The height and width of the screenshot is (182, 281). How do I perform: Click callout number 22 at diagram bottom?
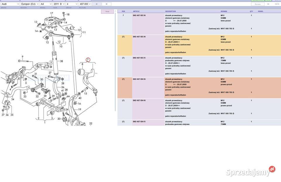(91, 124)
